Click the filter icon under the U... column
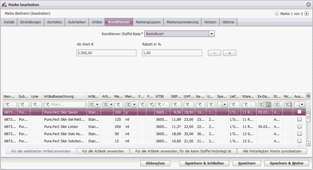Screen dimensions: 313x170 [211, 104]
